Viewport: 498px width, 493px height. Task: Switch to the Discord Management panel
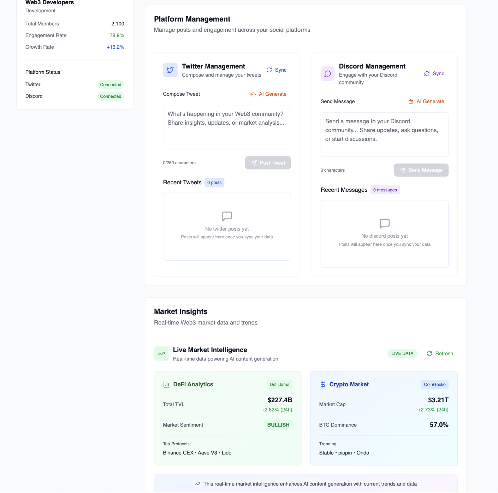pos(372,66)
